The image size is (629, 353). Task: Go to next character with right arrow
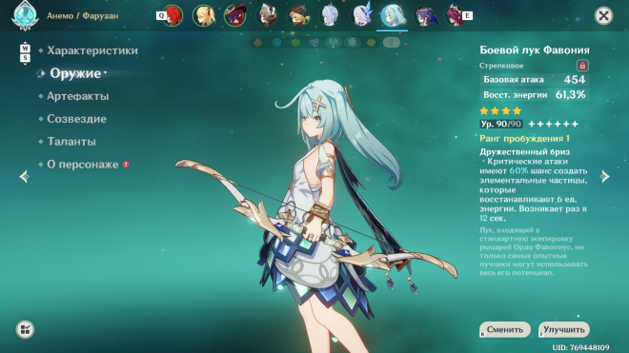604,176
